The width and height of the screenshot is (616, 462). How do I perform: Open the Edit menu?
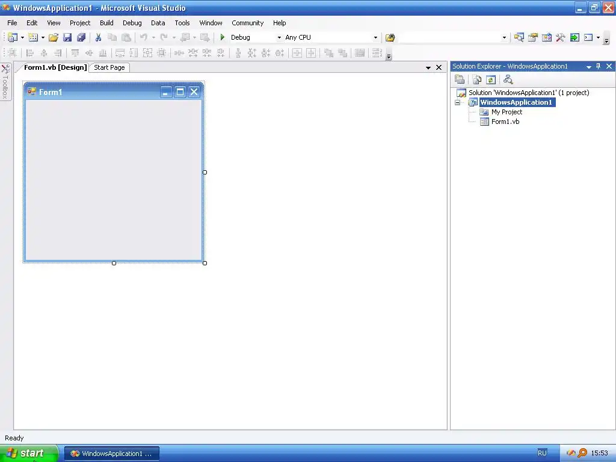click(x=32, y=23)
